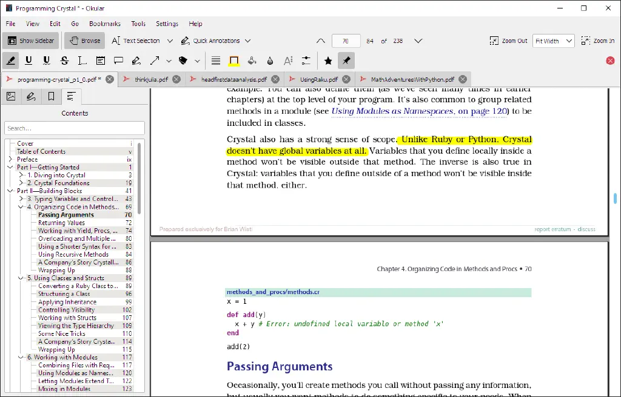Screen dimensions: 621x397
Task: Click the Zoom Out button
Action: (509, 41)
